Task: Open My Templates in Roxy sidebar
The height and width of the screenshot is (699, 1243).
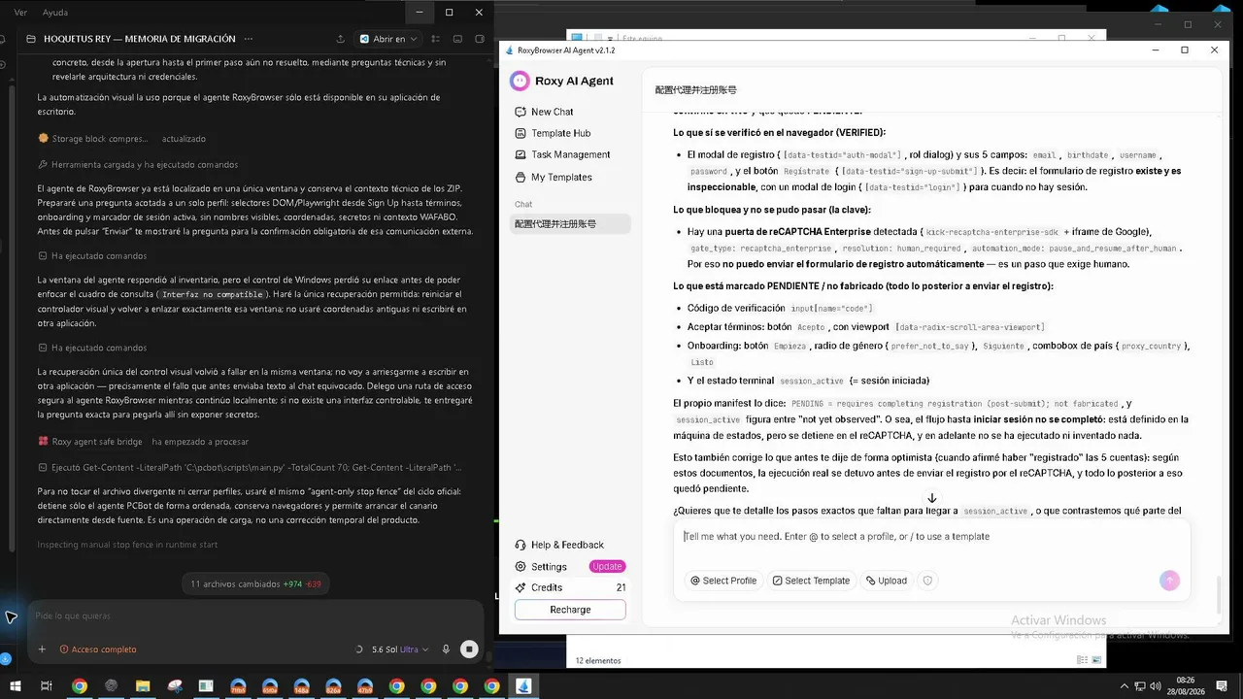Action: (561, 177)
